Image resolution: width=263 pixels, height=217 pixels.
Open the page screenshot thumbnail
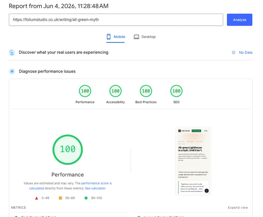coord(193,161)
